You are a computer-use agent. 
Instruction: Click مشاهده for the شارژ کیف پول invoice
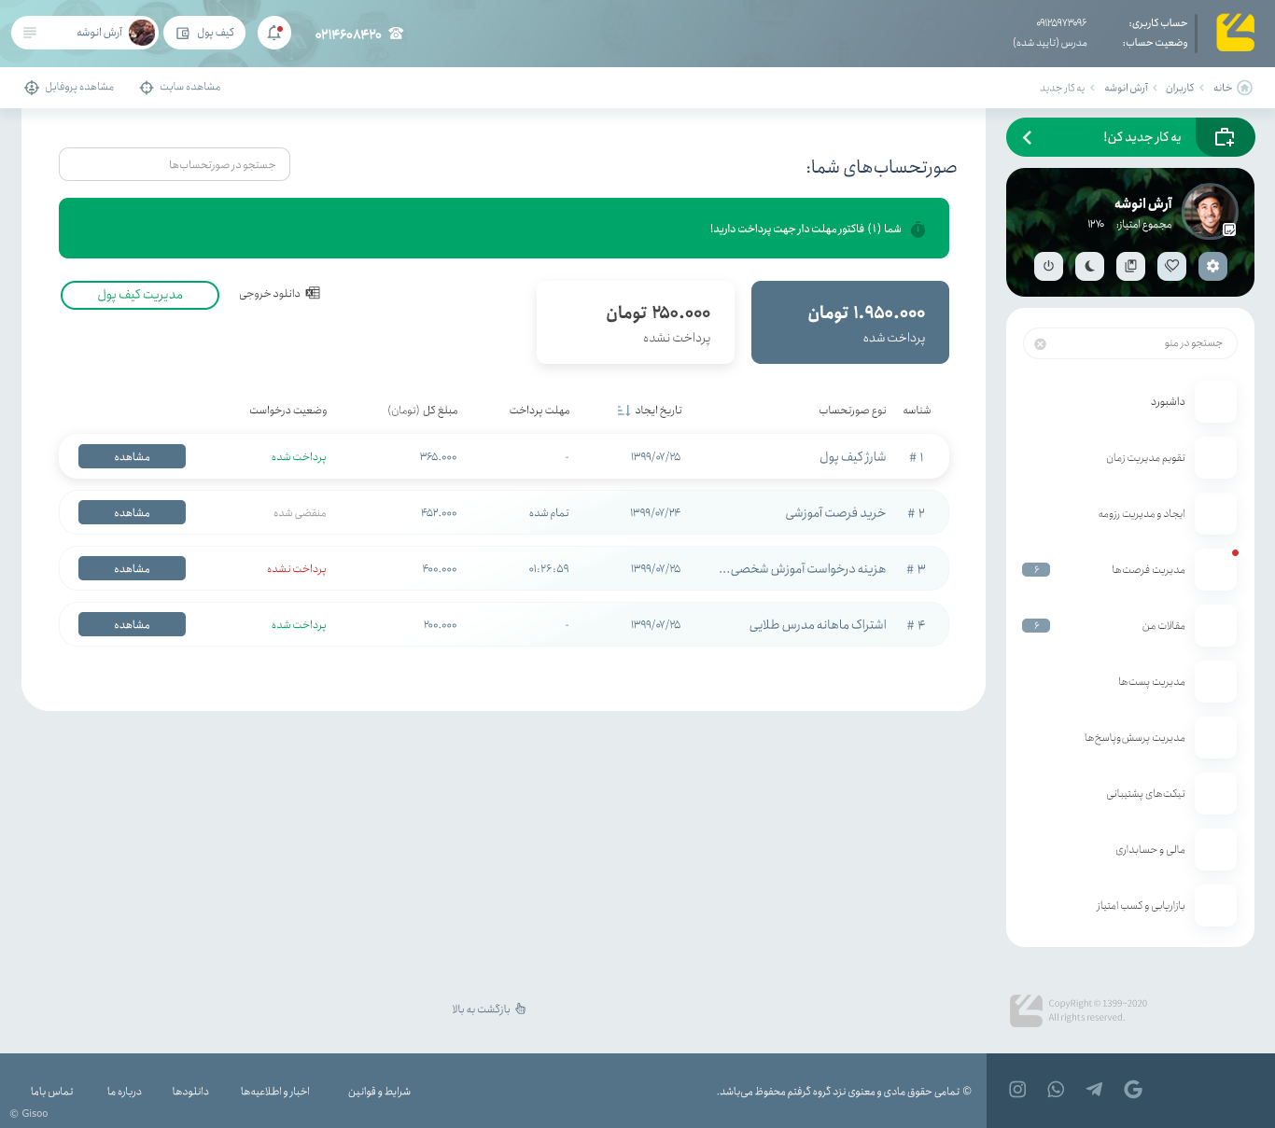(132, 456)
